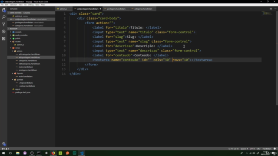Change end of line sequence CRLF
This screenshot has width=278, height=156.
[x=258, y=149]
